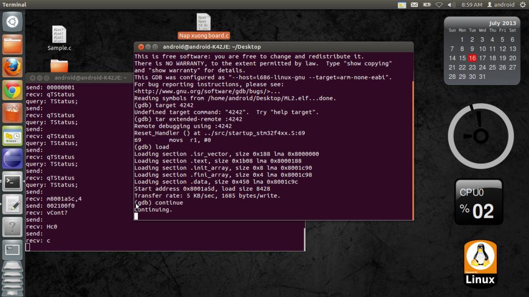Select the Terminal icon in launcher
529x297 pixels.
[12, 181]
